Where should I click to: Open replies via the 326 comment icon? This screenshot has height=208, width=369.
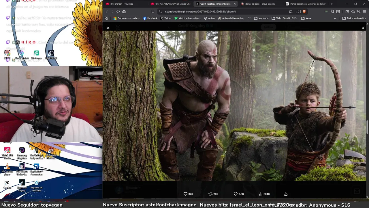pos(188,194)
